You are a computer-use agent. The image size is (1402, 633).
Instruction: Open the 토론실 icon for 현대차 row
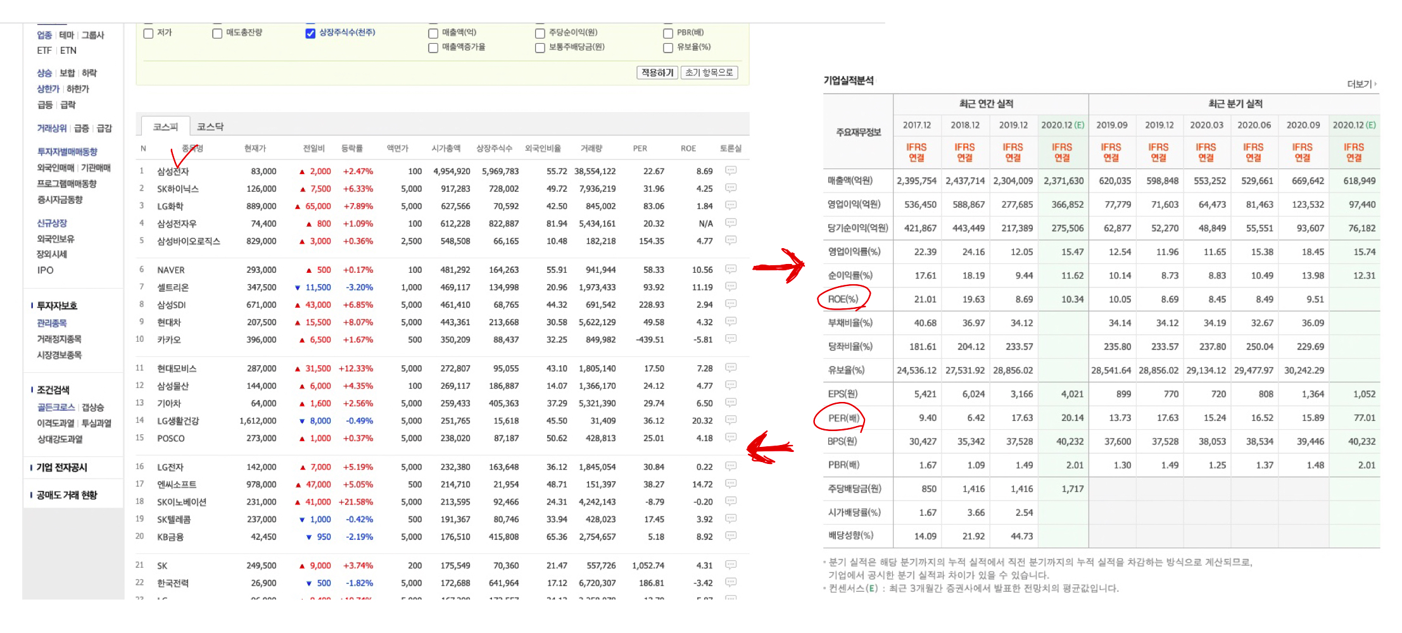pos(730,322)
